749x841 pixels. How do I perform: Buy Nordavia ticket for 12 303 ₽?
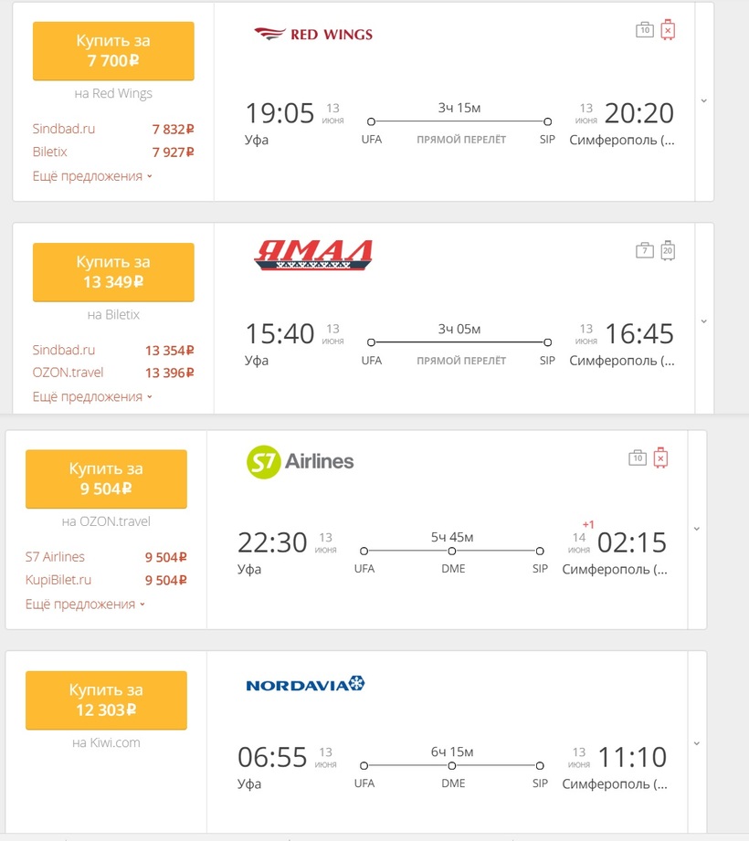pos(106,700)
